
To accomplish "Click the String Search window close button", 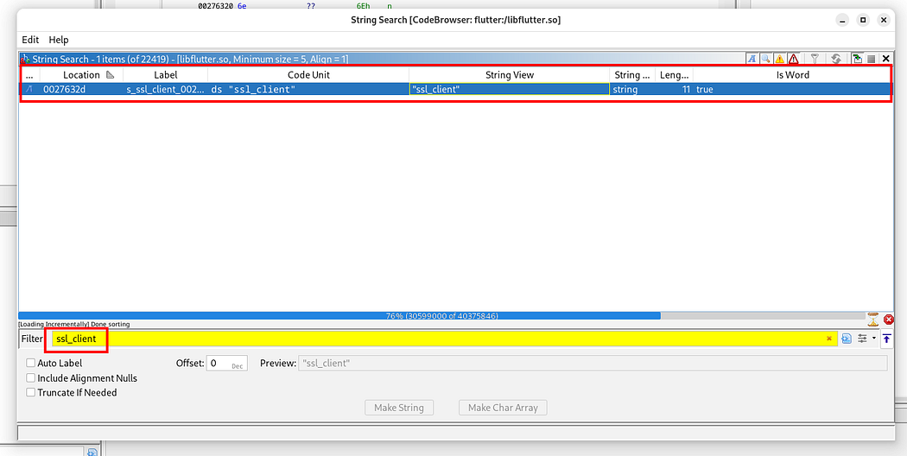I will click(x=883, y=20).
